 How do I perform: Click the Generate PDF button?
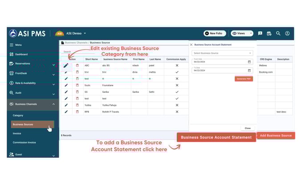(244, 79)
